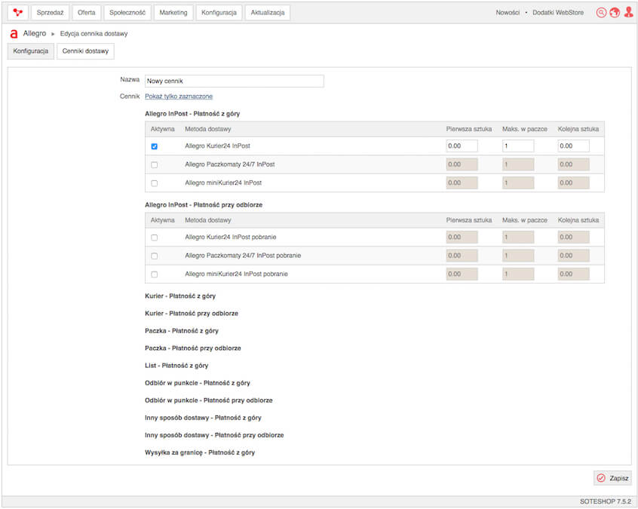Open the user account icon

628,13
